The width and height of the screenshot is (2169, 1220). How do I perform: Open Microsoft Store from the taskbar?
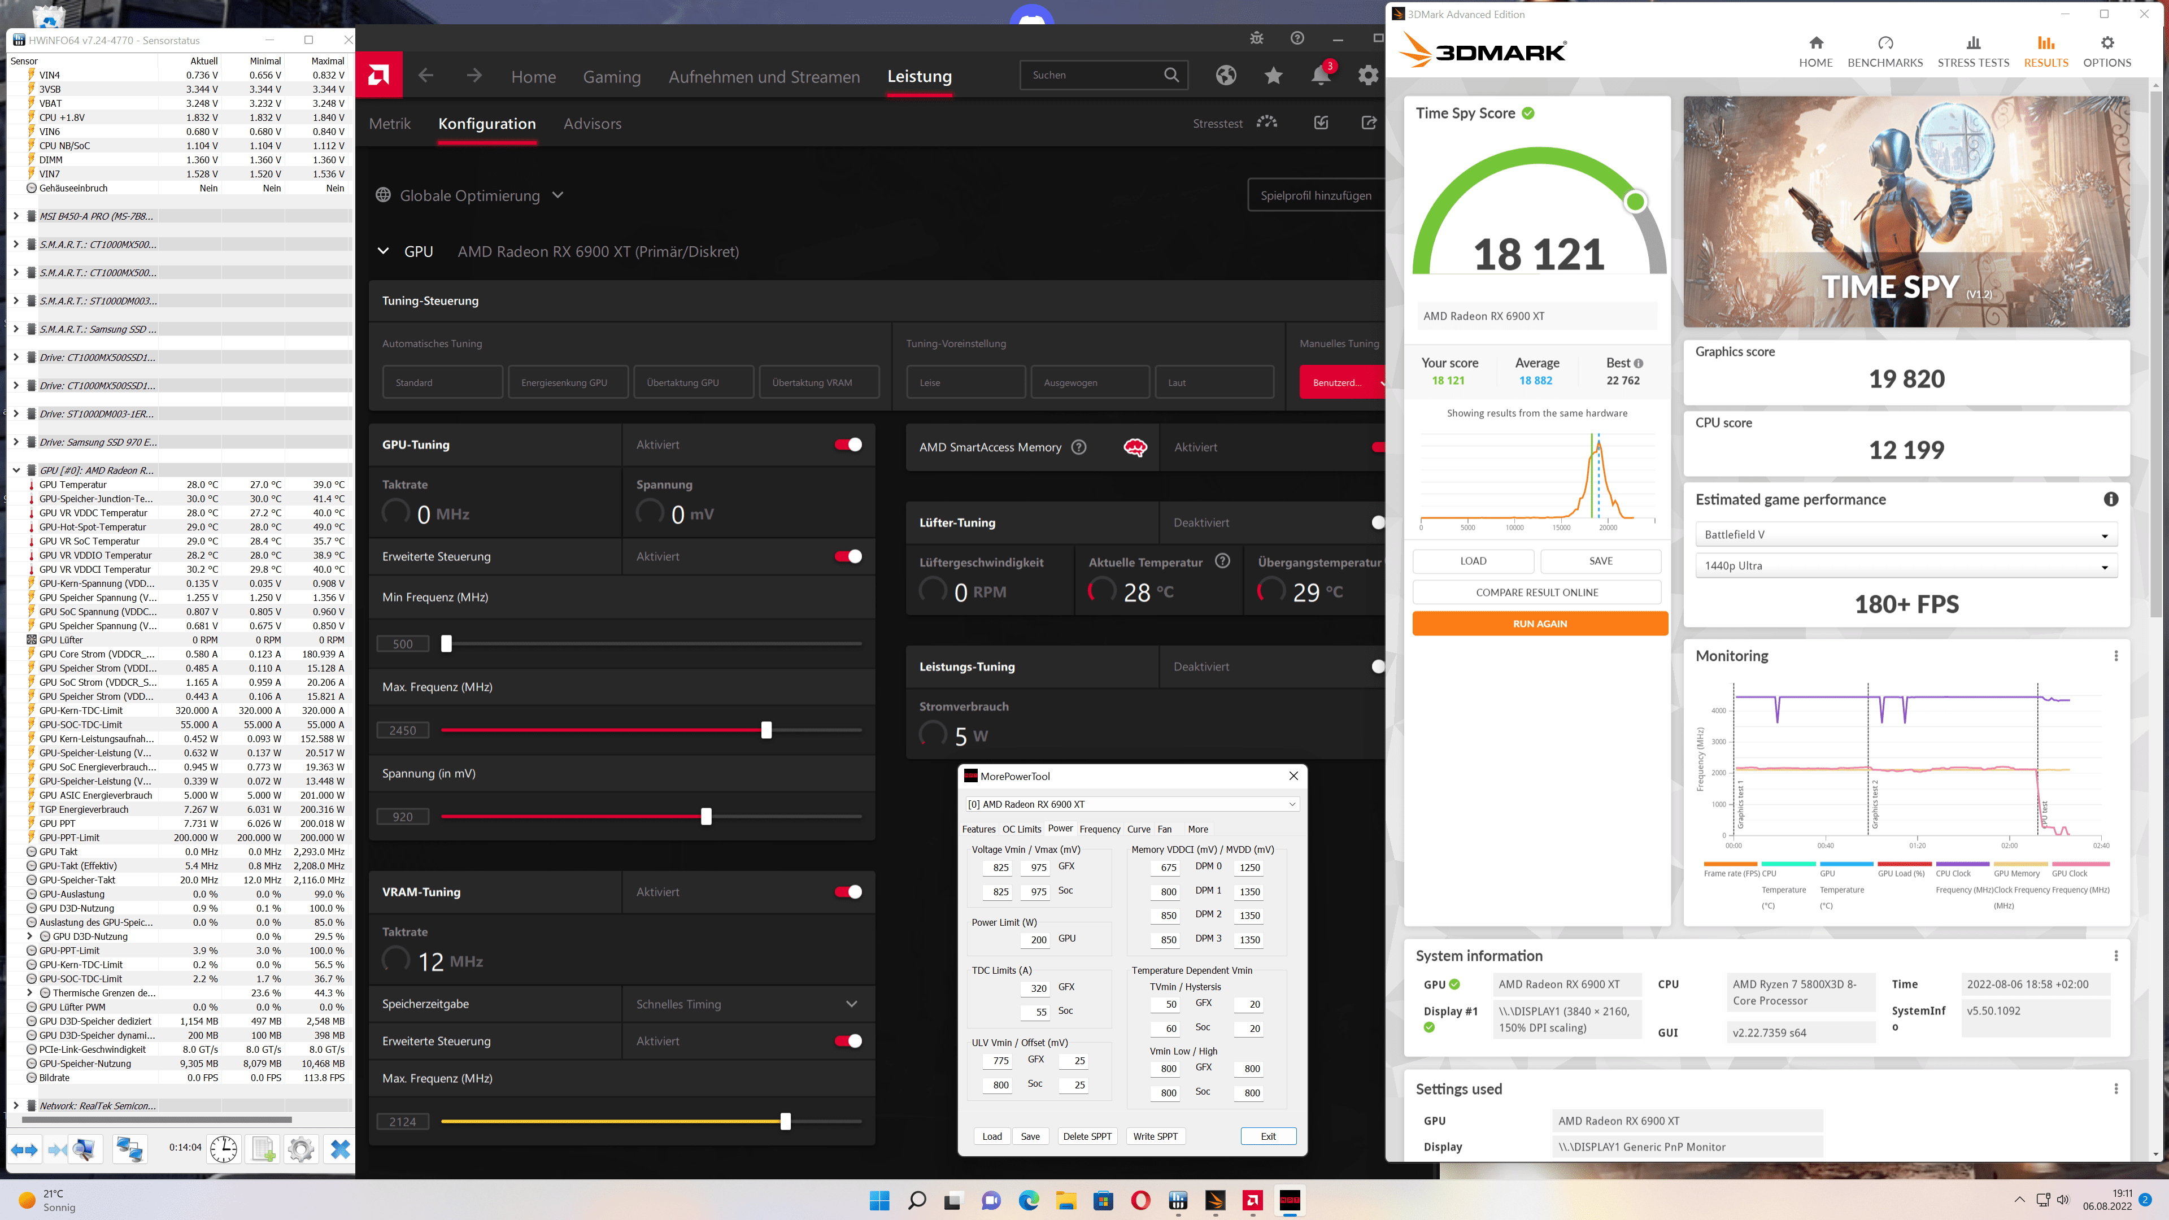1103,1201
